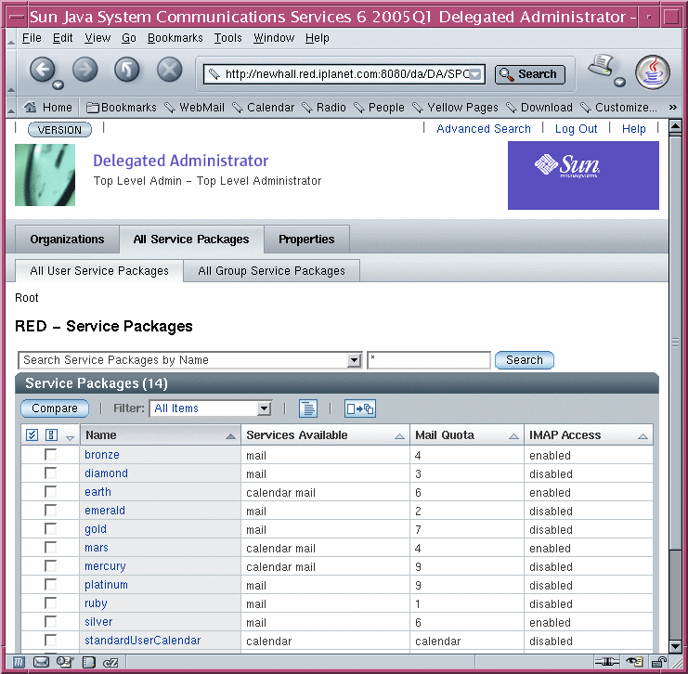Open the standardUserCalendar package link
Screen dimensions: 688x674
(x=143, y=641)
